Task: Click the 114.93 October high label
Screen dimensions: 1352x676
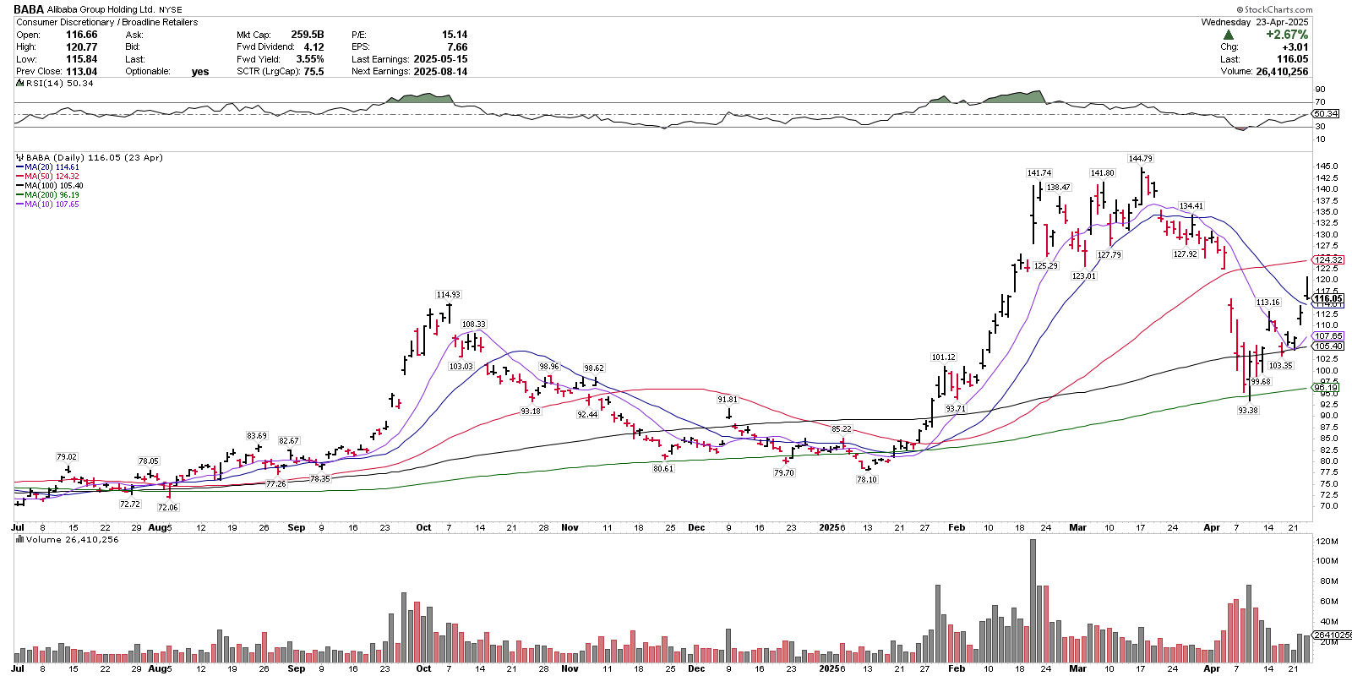Action: 448,295
